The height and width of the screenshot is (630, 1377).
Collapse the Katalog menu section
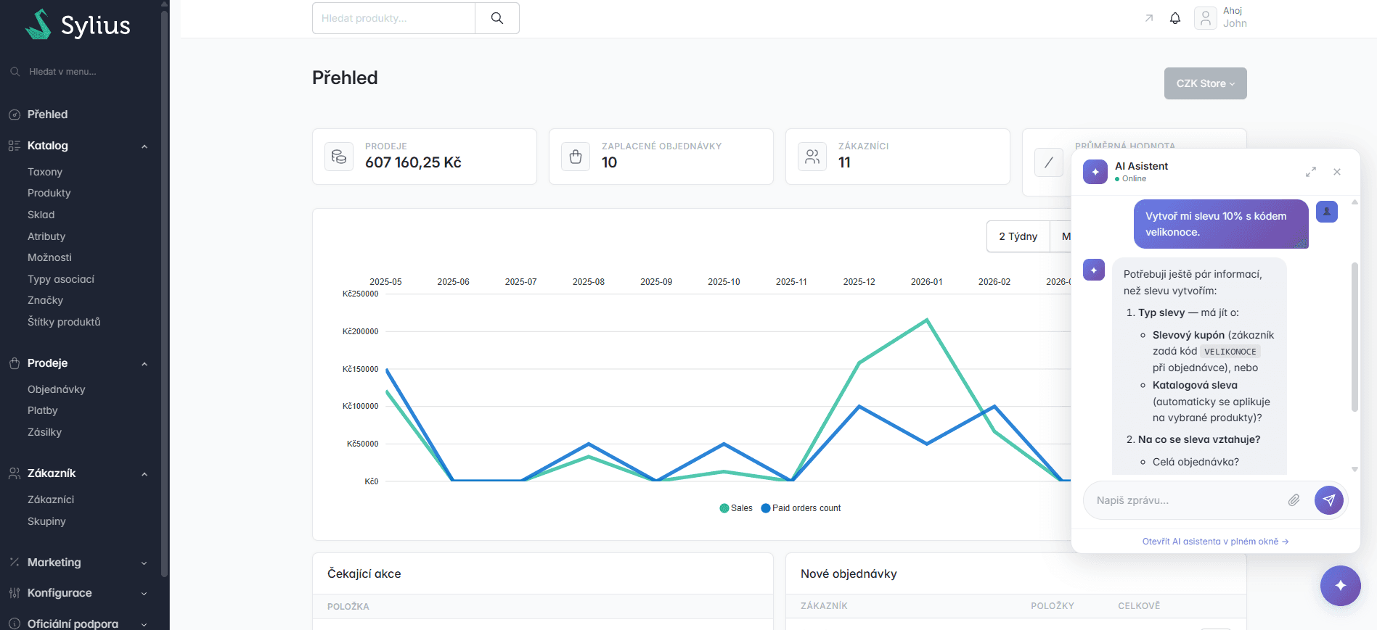[x=144, y=146]
